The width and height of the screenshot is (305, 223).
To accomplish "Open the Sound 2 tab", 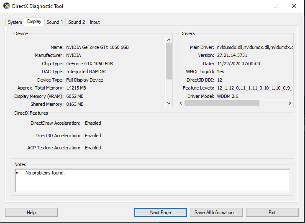I will pyautogui.click(x=77, y=22).
